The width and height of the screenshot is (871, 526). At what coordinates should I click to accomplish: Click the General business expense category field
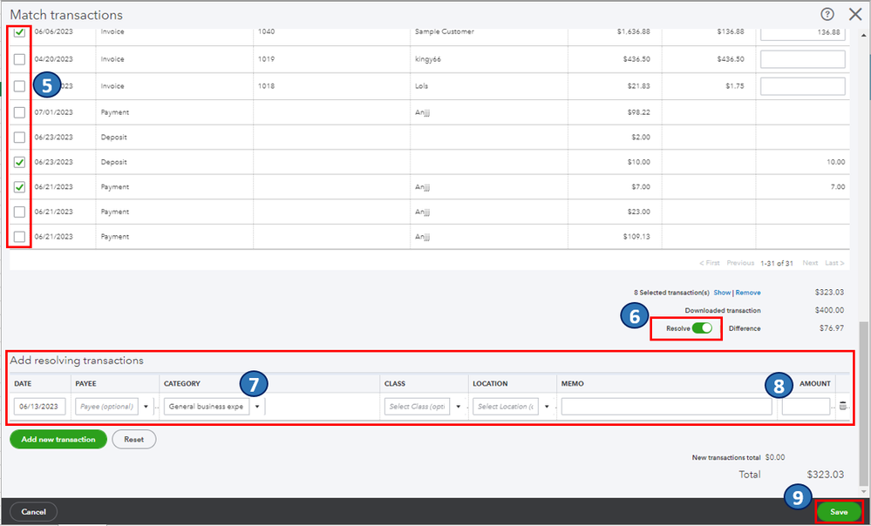(x=207, y=407)
